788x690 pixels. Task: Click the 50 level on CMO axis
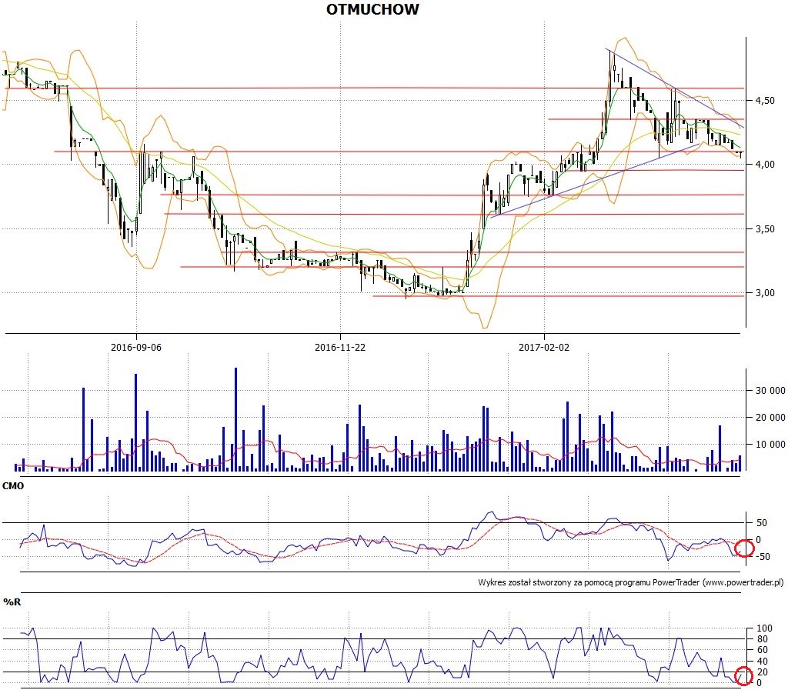pyautogui.click(x=762, y=523)
